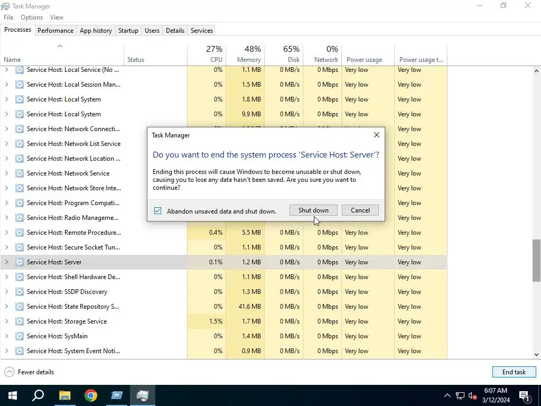The width and height of the screenshot is (541, 406).
Task: Click the gear icon of Service Host: Local Session Manager
Action: (x=20, y=85)
